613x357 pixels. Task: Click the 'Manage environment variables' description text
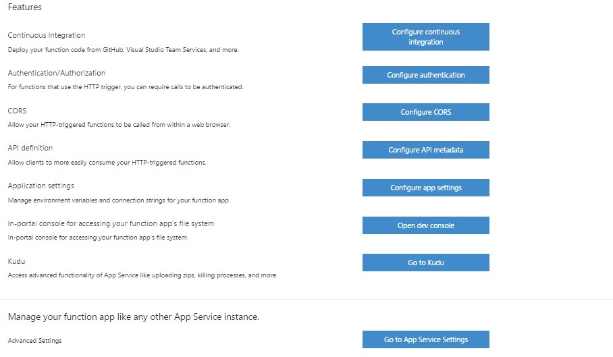click(x=118, y=200)
